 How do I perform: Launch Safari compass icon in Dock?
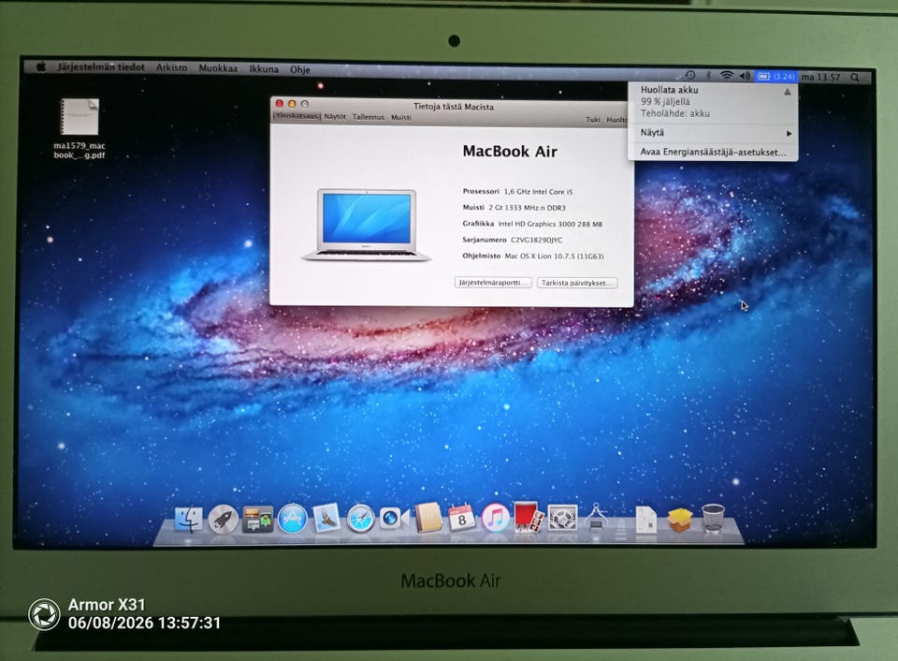tap(361, 520)
